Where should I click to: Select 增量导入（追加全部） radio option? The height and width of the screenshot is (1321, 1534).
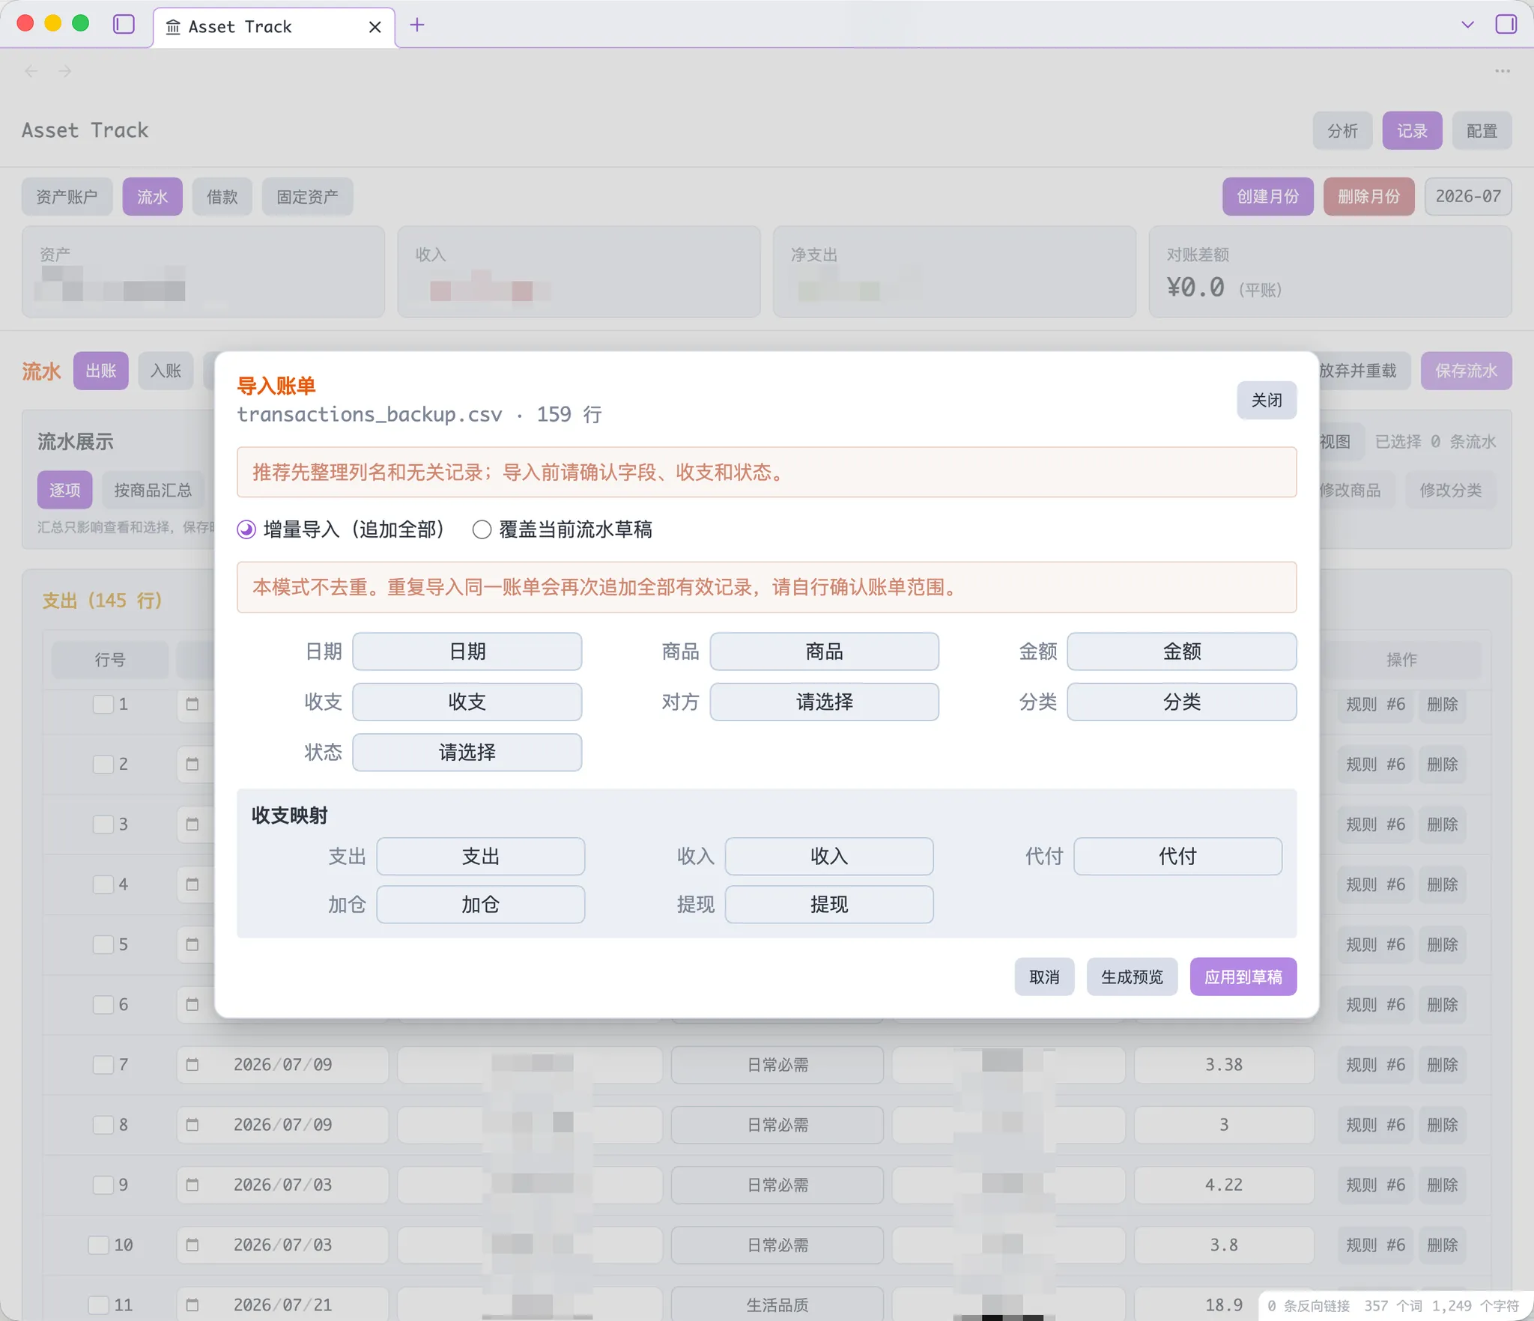[246, 530]
